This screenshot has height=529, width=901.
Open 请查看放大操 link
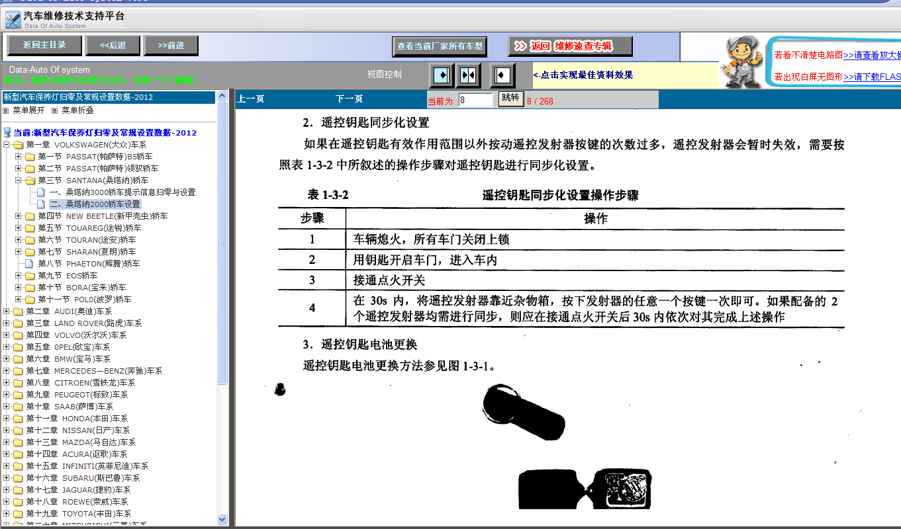point(872,55)
